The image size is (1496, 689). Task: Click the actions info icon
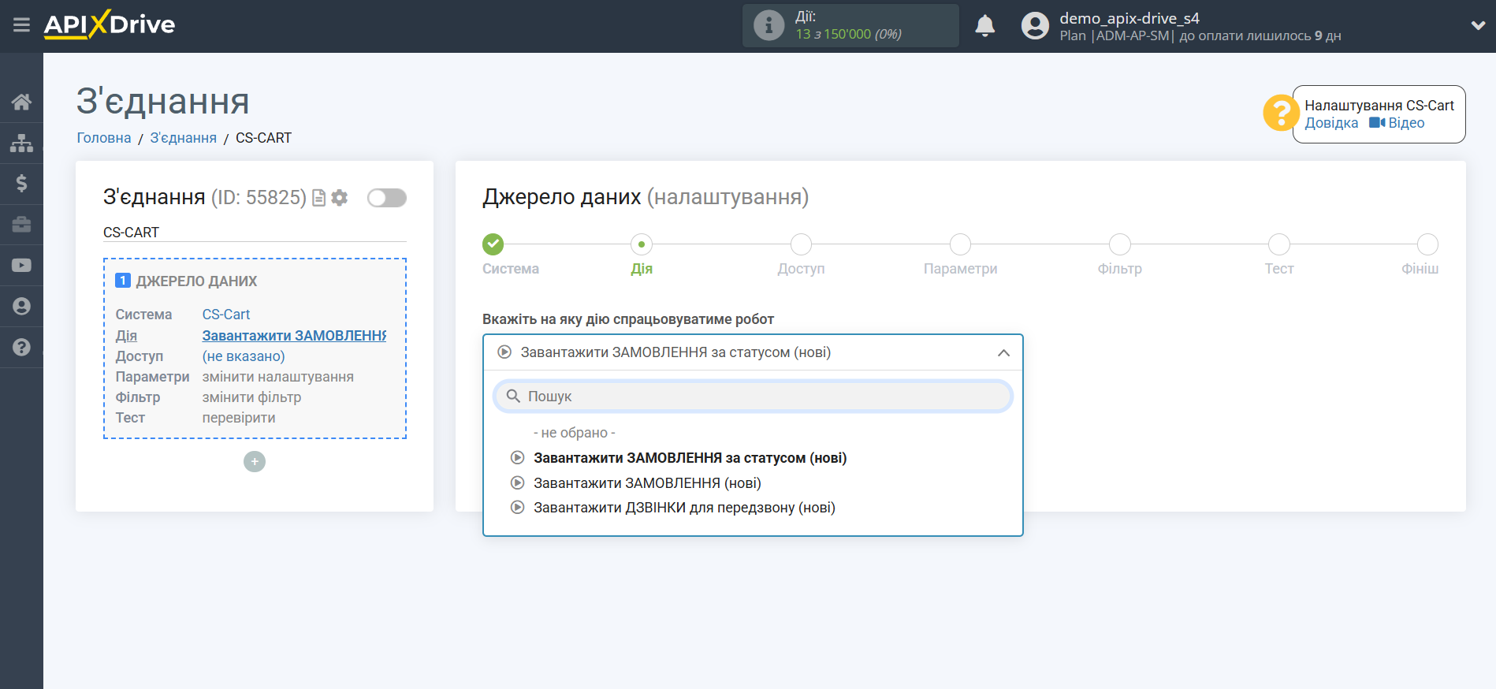pyautogui.click(x=768, y=25)
